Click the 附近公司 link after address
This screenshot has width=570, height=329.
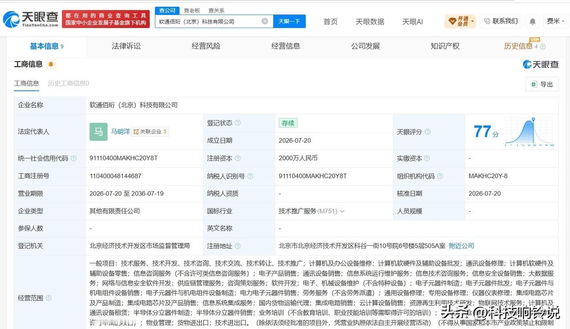(x=461, y=246)
